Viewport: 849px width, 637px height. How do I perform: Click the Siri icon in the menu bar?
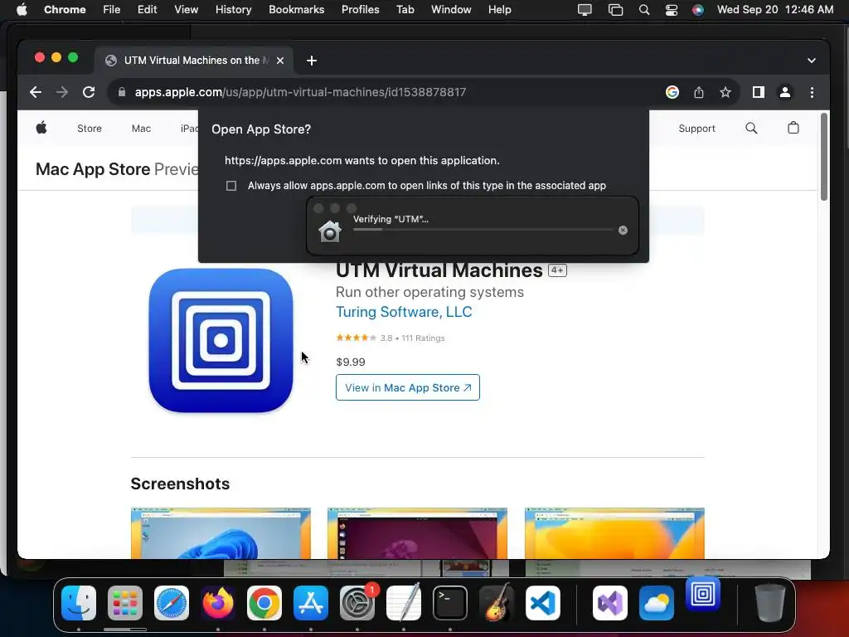pyautogui.click(x=698, y=10)
